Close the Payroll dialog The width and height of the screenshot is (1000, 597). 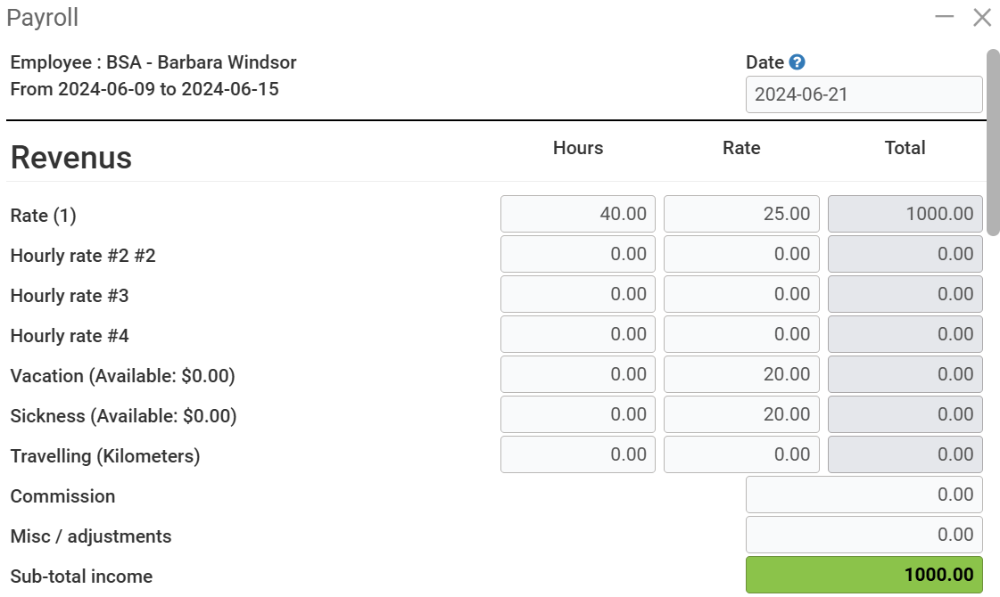pos(982,17)
